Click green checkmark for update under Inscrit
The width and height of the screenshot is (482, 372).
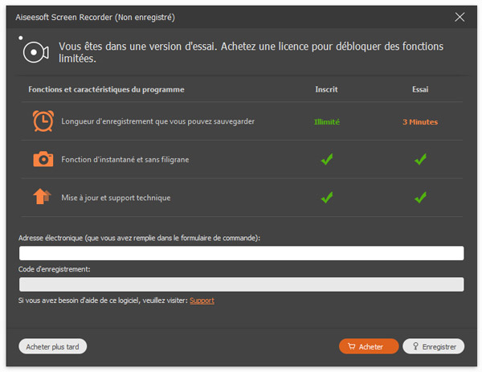click(x=327, y=197)
